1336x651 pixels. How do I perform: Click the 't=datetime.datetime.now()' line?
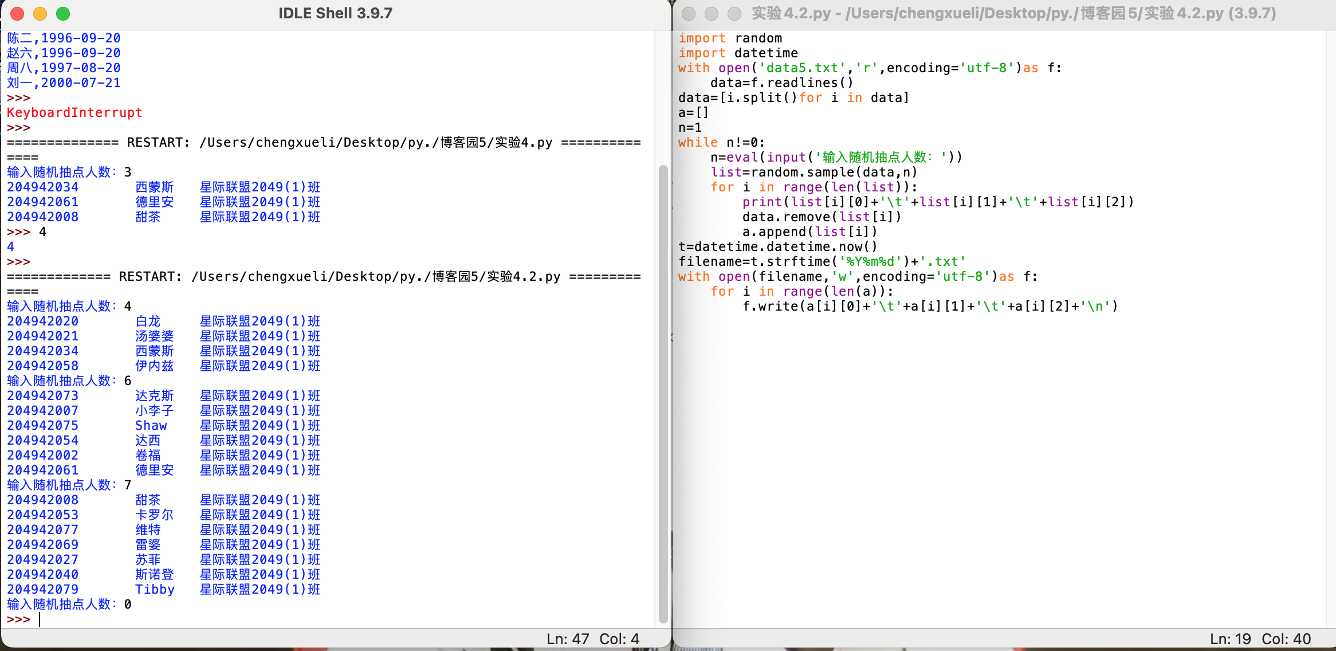click(777, 247)
